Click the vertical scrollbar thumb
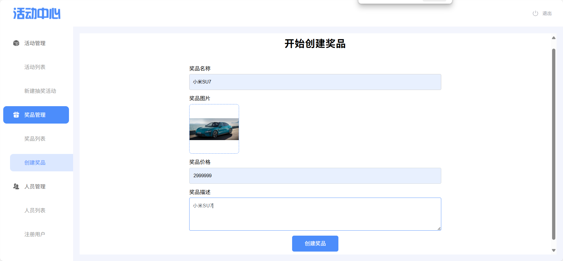Screen dimensions: 563x261 (554, 144)
